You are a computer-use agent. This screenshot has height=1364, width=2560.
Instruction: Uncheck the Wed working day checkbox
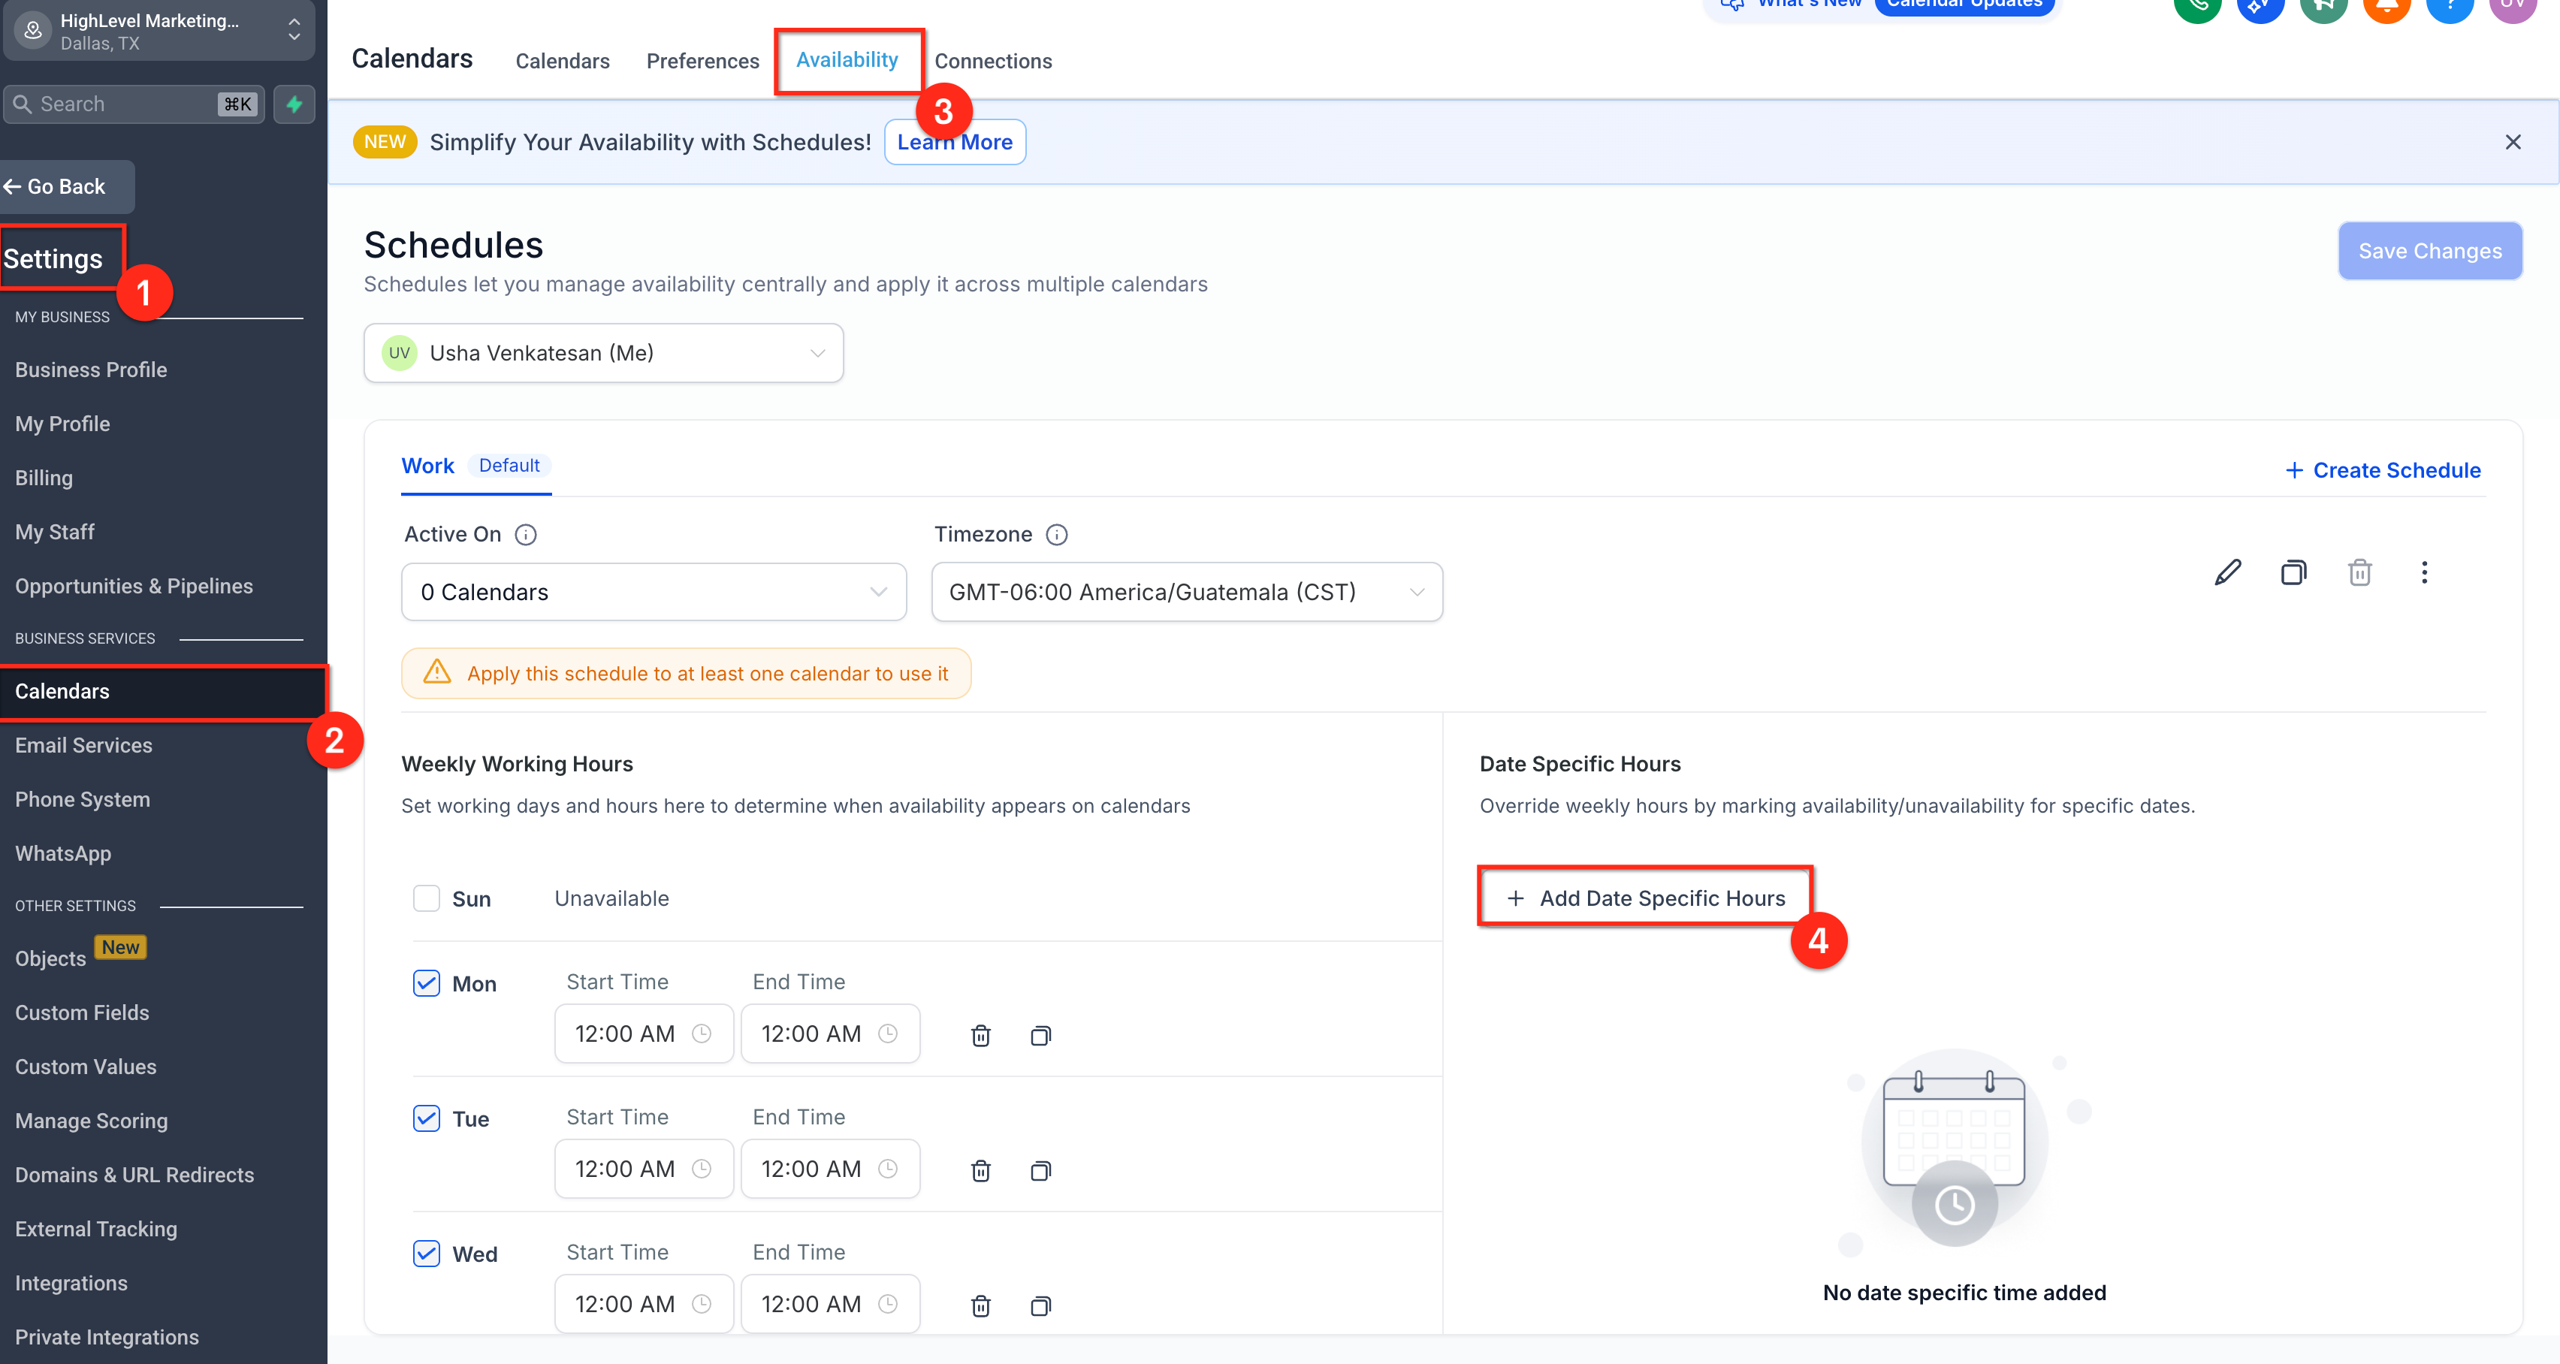(427, 1254)
